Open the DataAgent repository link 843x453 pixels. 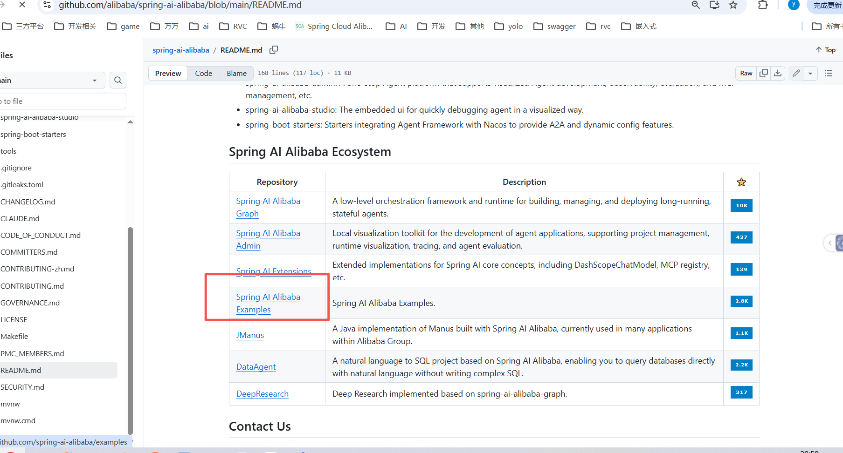(256, 367)
